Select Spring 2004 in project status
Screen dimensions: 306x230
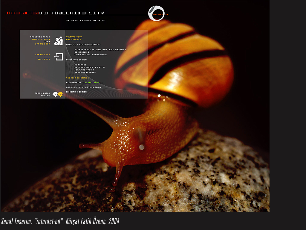(x=42, y=44)
